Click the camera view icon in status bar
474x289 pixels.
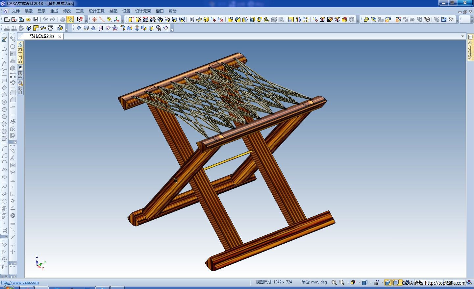pyautogui.click(x=376, y=282)
